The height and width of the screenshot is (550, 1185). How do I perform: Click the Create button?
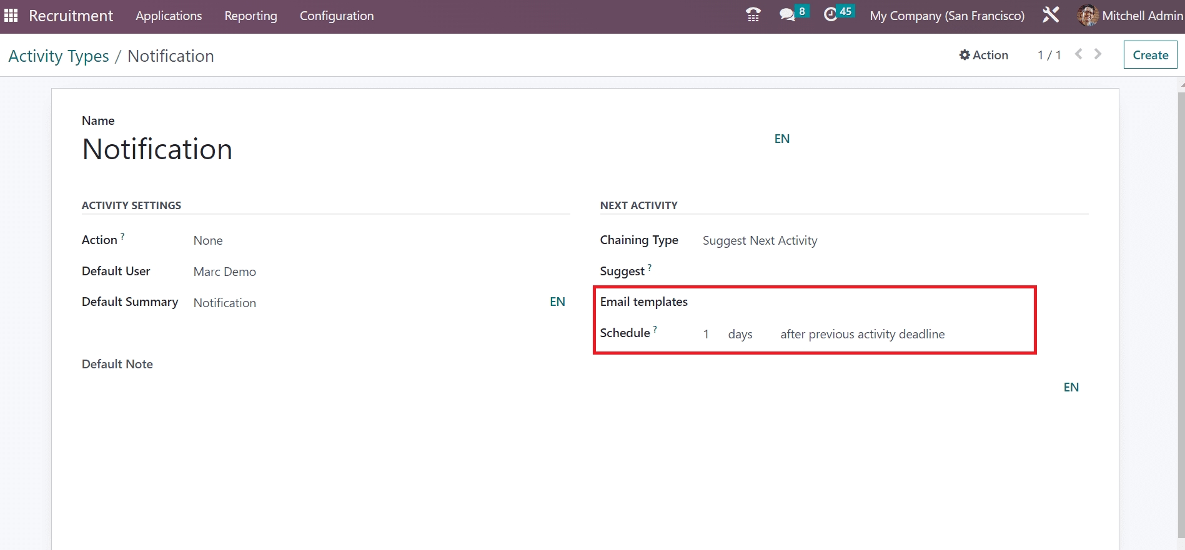pos(1150,55)
